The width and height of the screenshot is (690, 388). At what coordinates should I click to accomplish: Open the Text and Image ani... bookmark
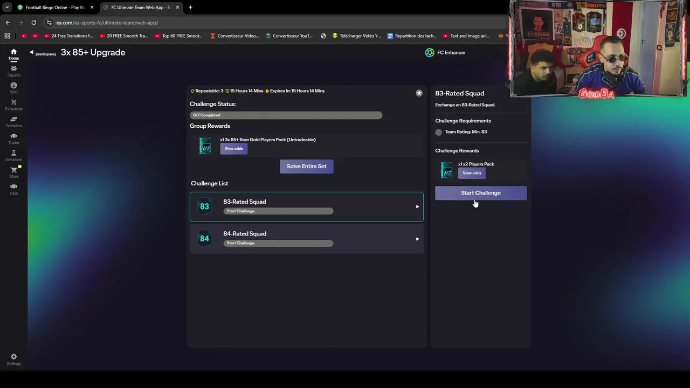(x=467, y=36)
